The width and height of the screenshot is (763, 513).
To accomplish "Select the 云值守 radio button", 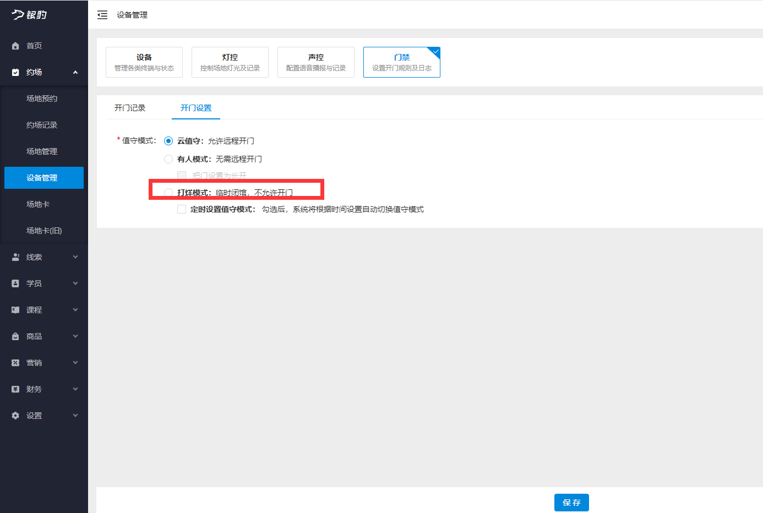I will [168, 141].
